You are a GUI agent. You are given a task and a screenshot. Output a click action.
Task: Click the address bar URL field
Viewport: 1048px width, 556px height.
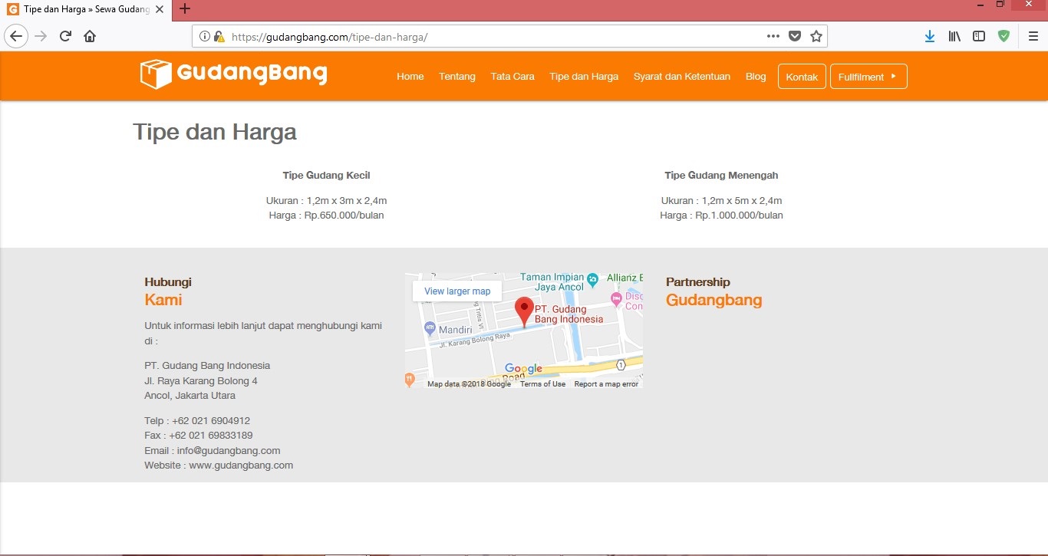click(x=509, y=36)
